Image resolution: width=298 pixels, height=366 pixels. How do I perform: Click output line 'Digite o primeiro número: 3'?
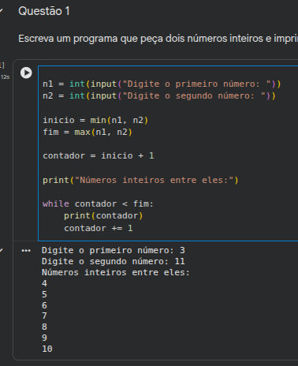114,250
